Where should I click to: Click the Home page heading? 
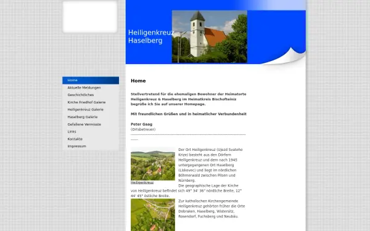point(138,81)
